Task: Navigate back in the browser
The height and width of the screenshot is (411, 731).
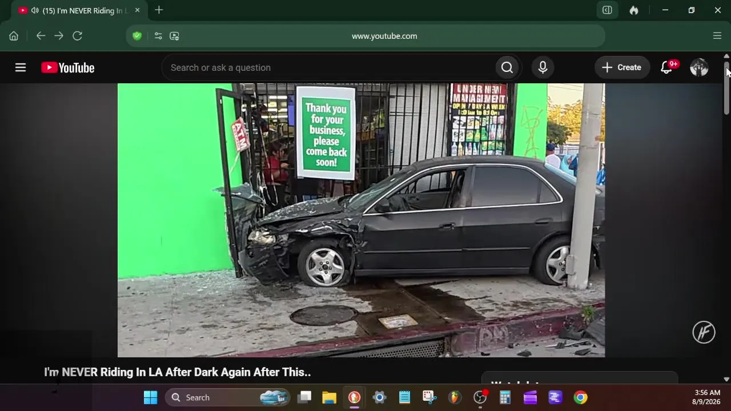Action: tap(41, 36)
